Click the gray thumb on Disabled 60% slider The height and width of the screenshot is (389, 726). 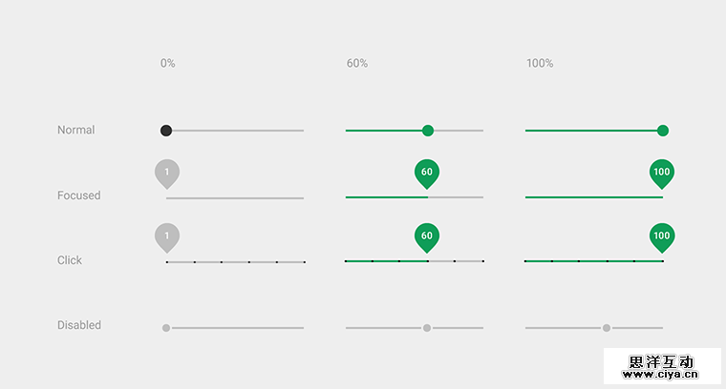pos(427,328)
